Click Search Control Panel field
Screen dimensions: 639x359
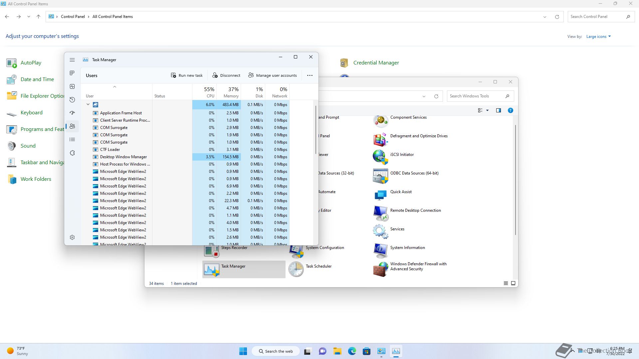coord(601,17)
